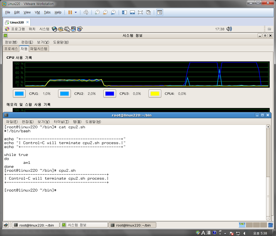
Task: Launch the fifth panel launcher icon
Action: click(x=80, y=29)
